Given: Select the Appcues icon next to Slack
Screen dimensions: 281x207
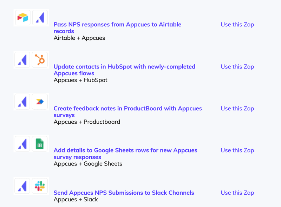Looking at the screenshot, I should pyautogui.click(x=22, y=186).
